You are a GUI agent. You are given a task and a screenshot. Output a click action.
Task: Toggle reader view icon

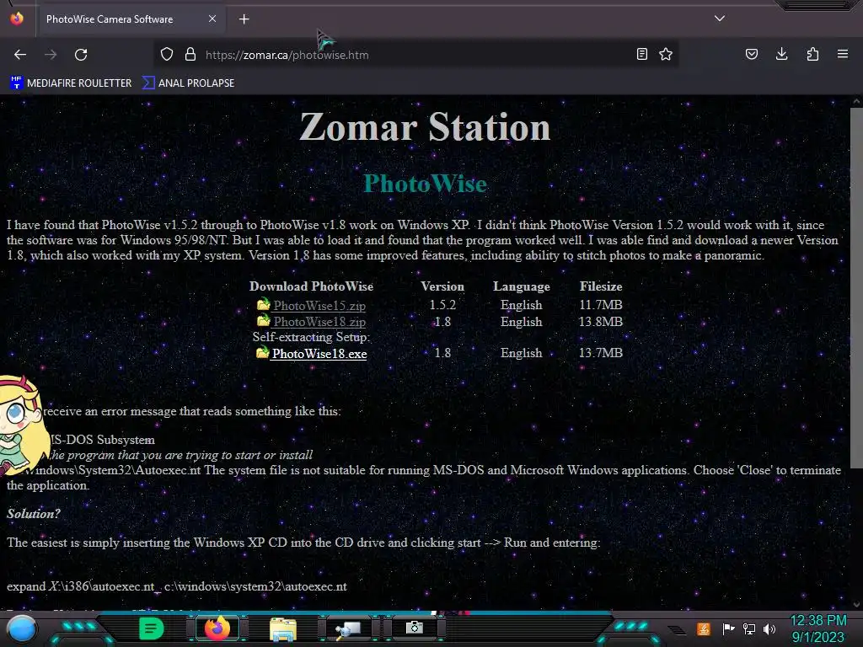pos(641,54)
